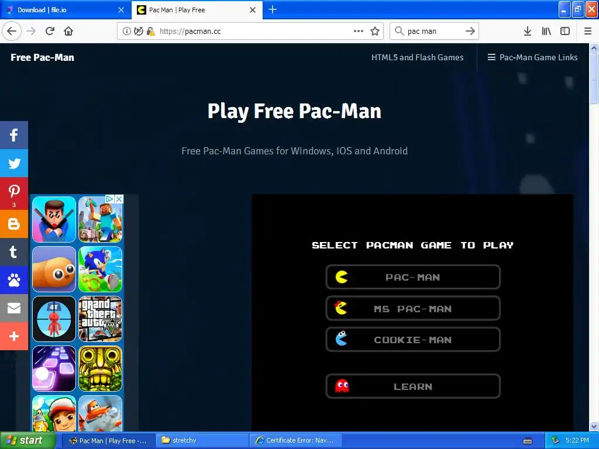Close the Pac Man tab

(253, 10)
